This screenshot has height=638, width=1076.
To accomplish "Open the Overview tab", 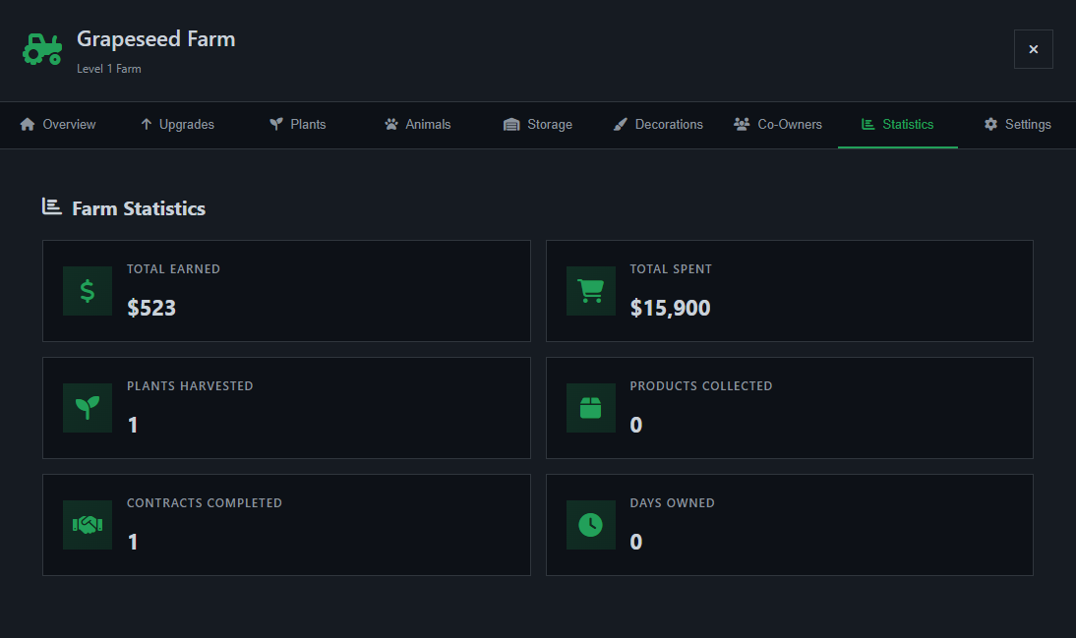I will (x=58, y=125).
